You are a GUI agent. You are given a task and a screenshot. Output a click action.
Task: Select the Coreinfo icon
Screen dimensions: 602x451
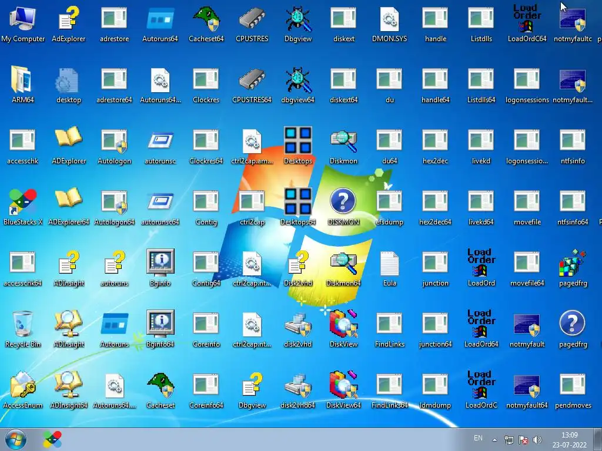click(206, 329)
